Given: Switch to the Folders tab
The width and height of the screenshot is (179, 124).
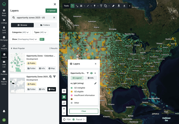Looking at the screenshot, I should tap(45, 25).
